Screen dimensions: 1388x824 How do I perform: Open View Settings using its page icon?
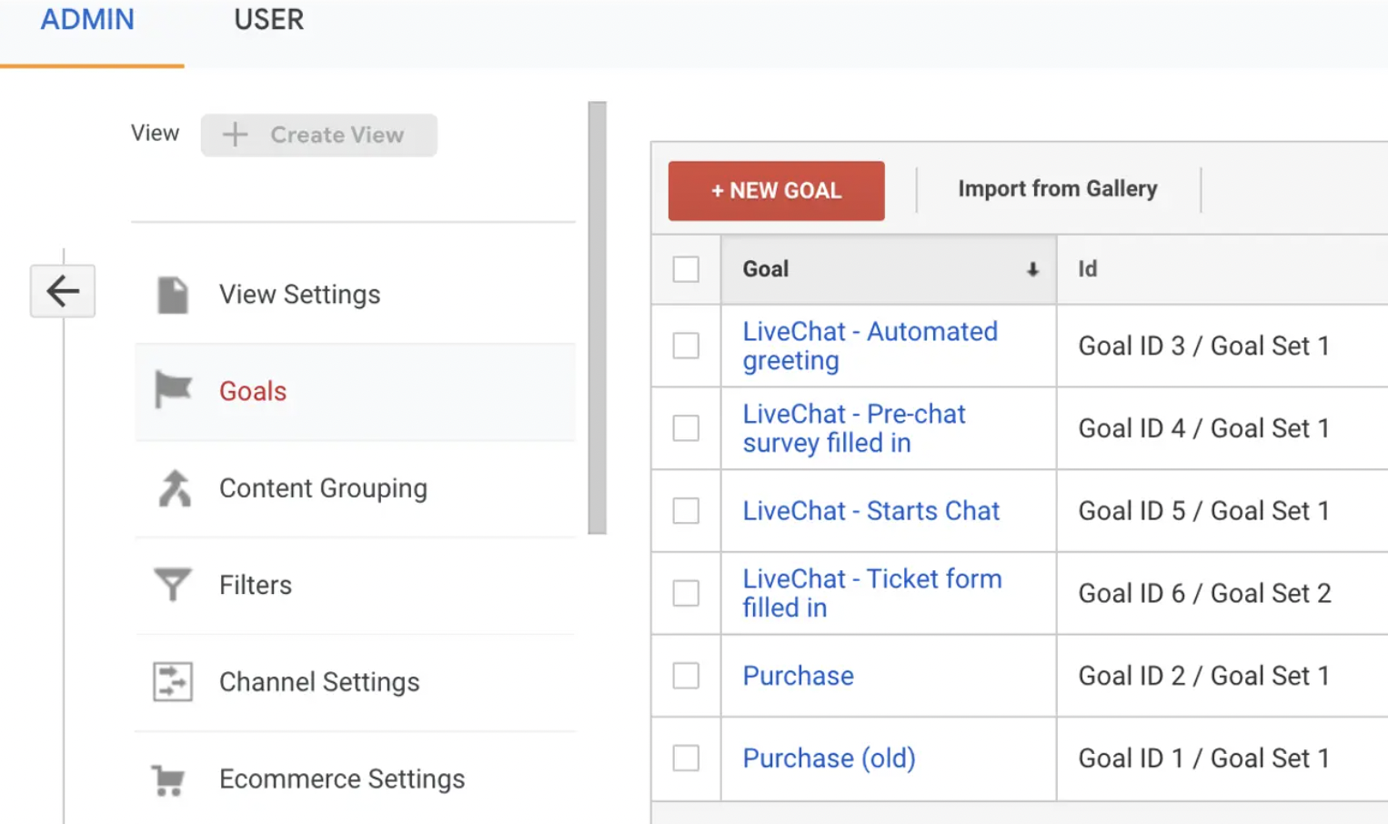pyautogui.click(x=172, y=293)
